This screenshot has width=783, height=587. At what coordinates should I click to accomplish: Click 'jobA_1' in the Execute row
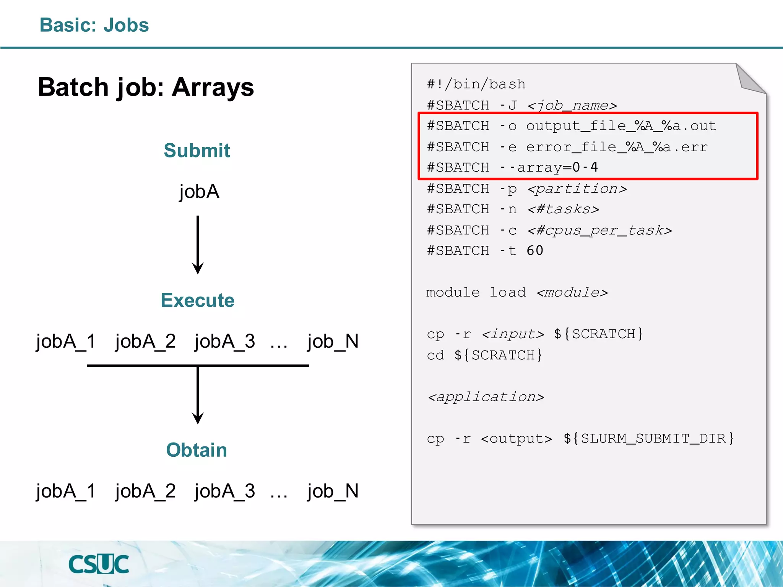(66, 341)
